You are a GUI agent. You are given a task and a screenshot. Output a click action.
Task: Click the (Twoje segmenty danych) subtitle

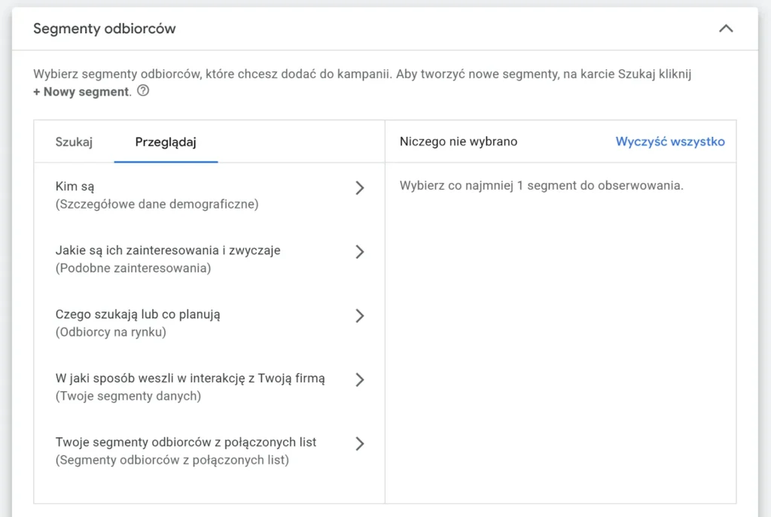tap(128, 396)
